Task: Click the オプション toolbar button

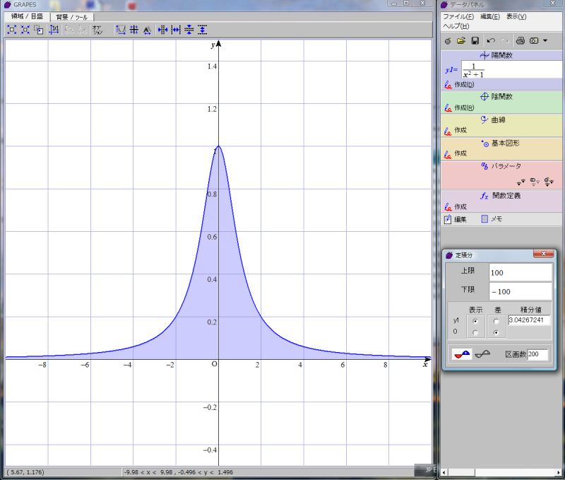Action: click(x=98, y=30)
